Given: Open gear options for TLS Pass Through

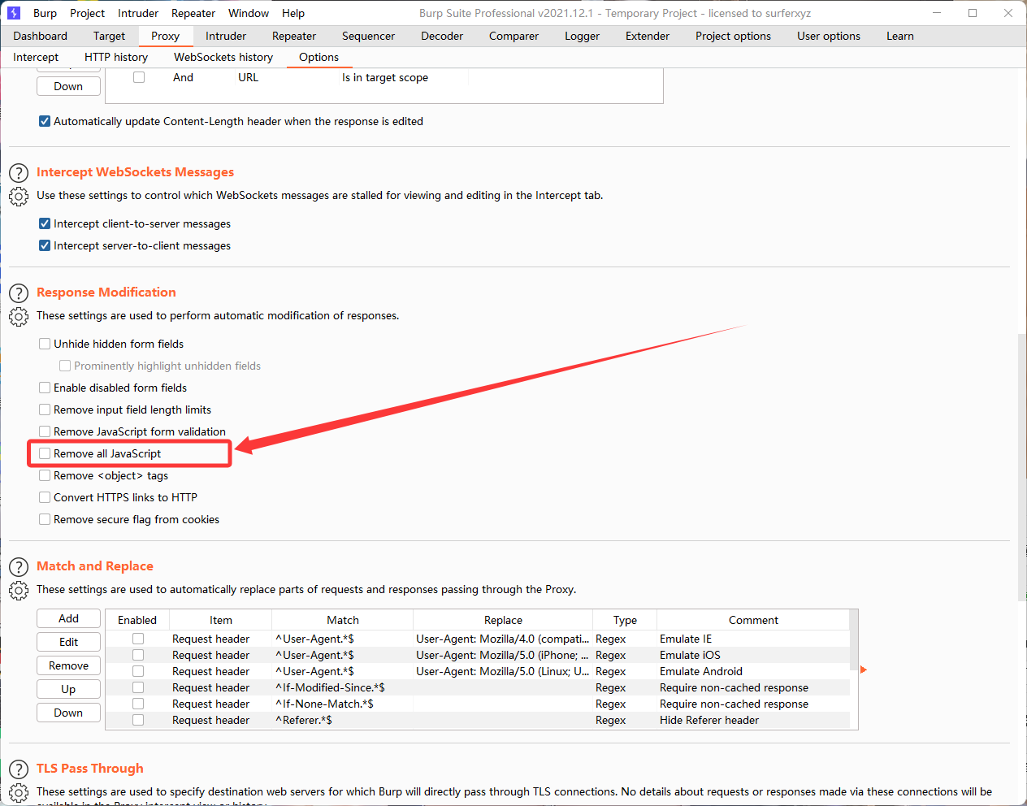Looking at the screenshot, I should coord(19,793).
